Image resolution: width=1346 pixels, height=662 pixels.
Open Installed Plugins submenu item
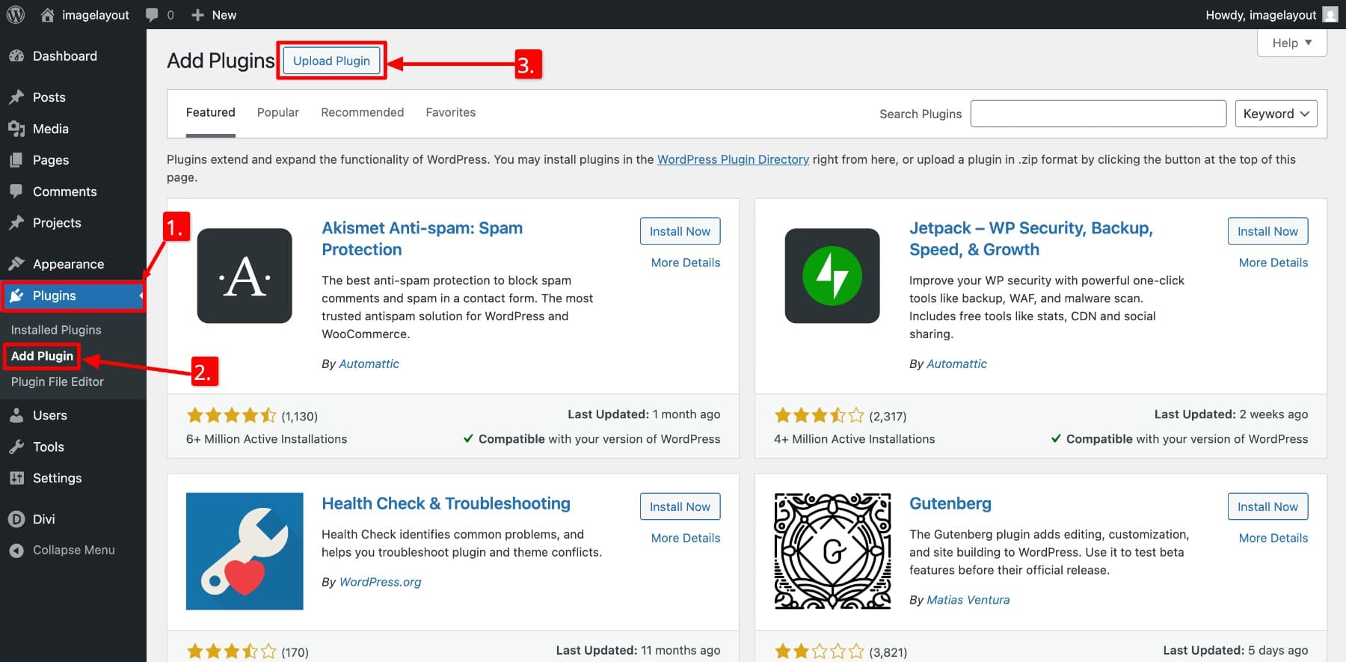point(56,330)
